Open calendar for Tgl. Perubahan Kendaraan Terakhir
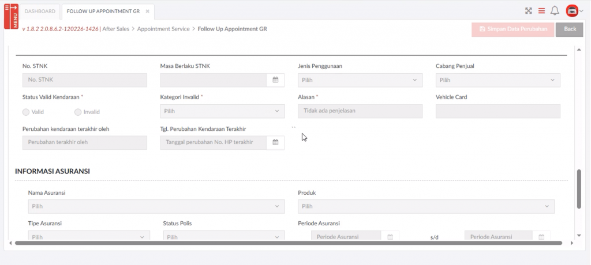Viewport: 591px width, 265px height. click(x=275, y=142)
